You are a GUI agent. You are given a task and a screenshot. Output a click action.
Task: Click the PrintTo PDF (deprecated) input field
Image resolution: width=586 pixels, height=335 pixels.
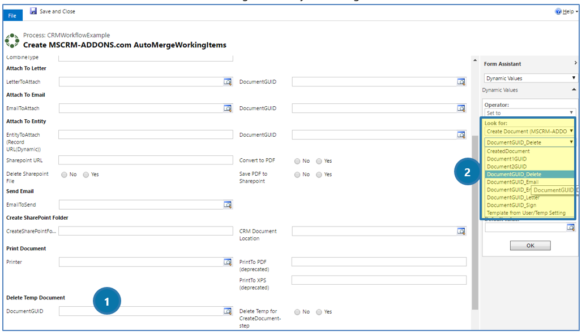pyautogui.click(x=379, y=262)
